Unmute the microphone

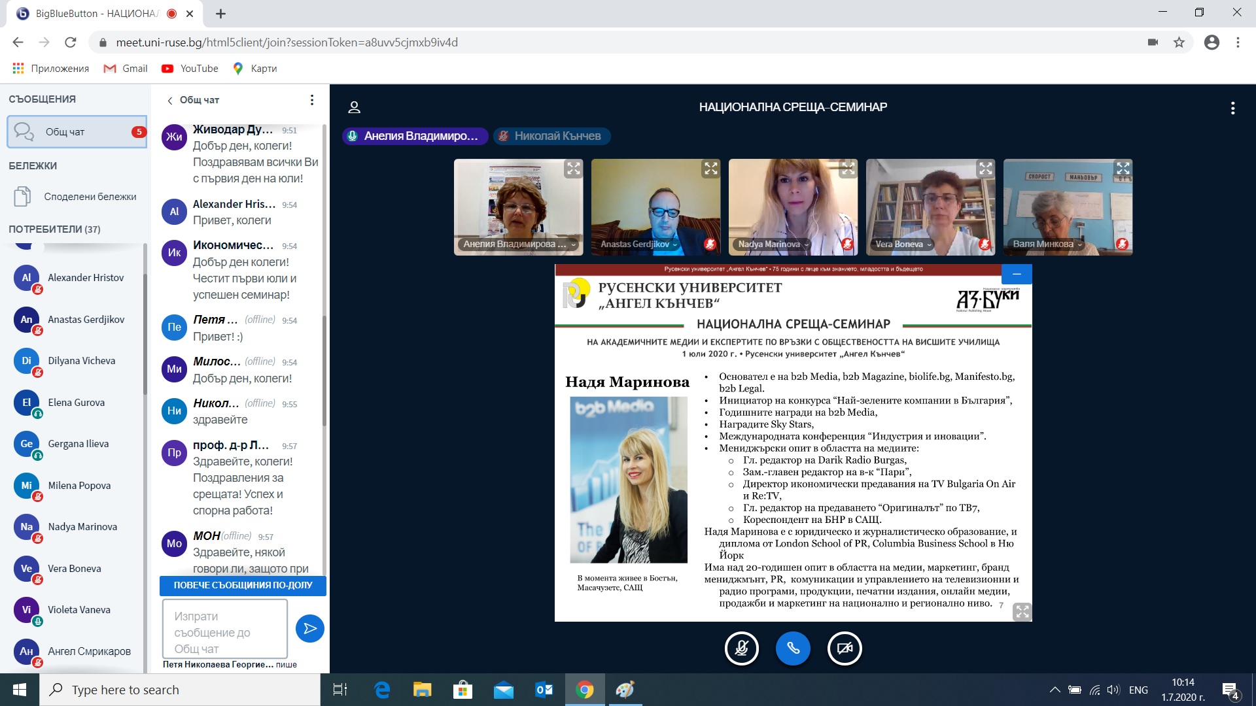(742, 648)
